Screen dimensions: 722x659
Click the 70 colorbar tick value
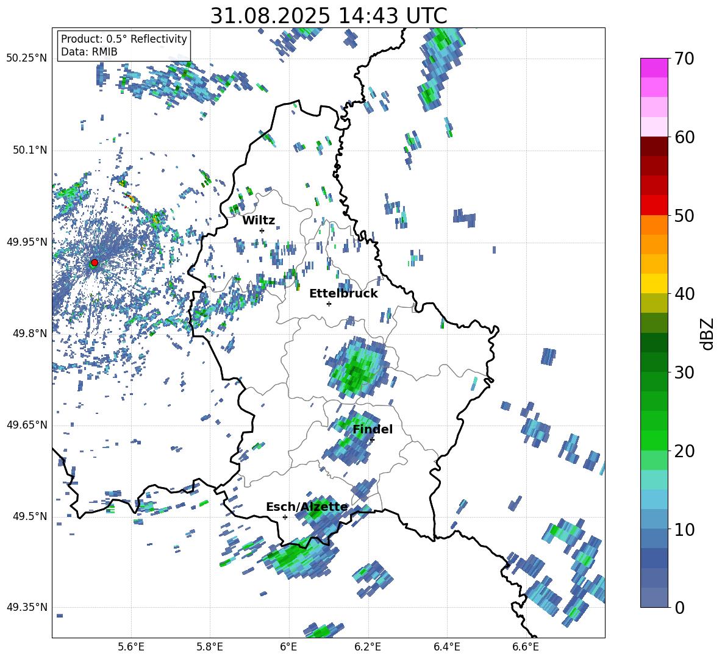coord(684,59)
